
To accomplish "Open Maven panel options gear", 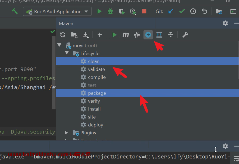I will [225, 23].
